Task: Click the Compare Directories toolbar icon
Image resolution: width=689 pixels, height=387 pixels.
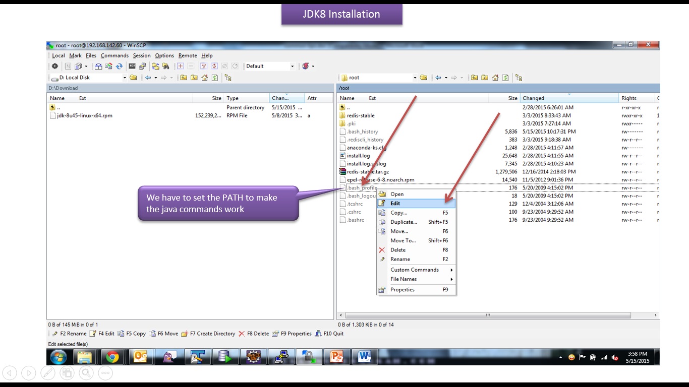Action: click(x=98, y=66)
